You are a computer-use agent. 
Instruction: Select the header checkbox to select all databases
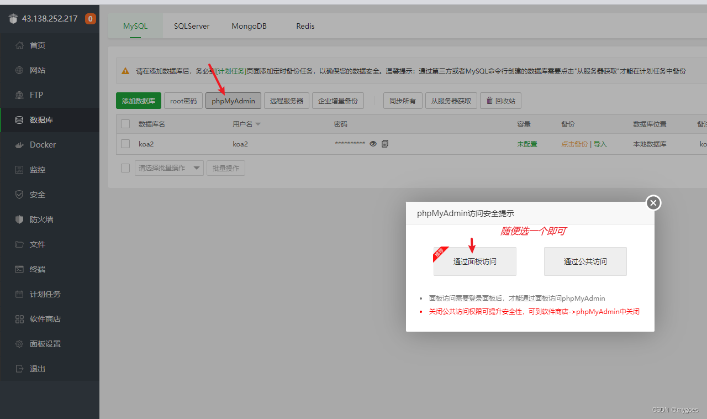tap(125, 124)
